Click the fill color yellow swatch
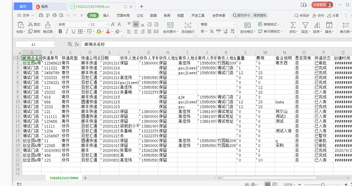The image size is (352, 186). (99, 32)
